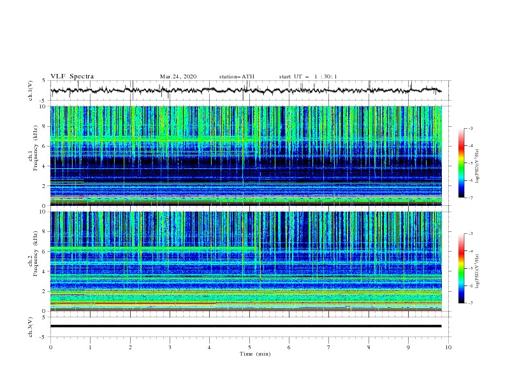Click the ch.1 "Frequency (kHz)" axis label
The height and width of the screenshot is (390, 505).
point(36,148)
